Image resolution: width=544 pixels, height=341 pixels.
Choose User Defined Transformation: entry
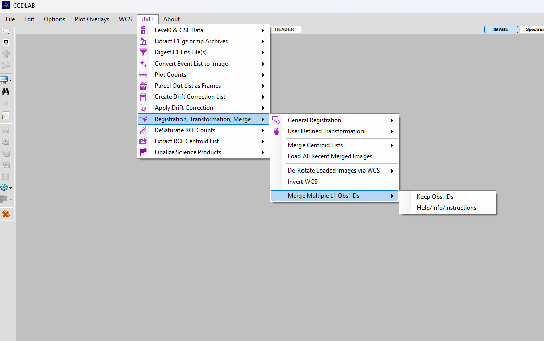click(x=334, y=131)
